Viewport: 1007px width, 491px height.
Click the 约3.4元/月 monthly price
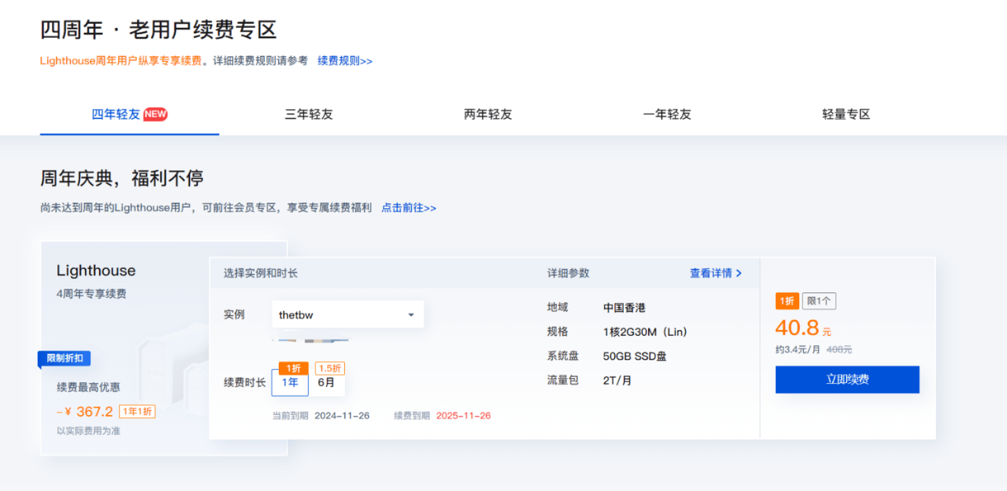click(797, 350)
